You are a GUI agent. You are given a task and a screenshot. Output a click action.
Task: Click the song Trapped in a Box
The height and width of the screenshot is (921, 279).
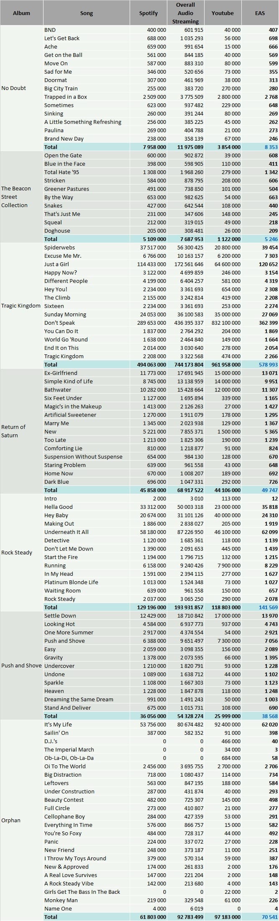(x=66, y=97)
